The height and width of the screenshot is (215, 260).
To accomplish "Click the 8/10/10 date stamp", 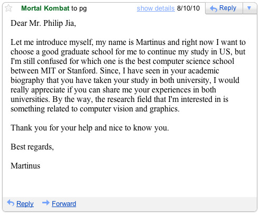I will (188, 8).
